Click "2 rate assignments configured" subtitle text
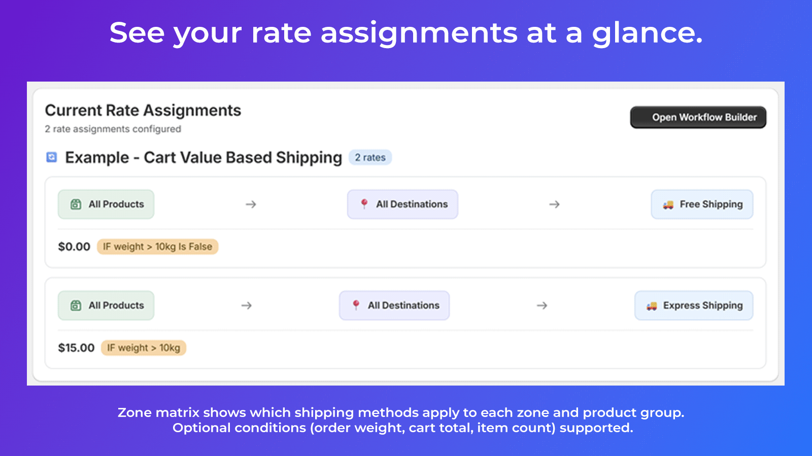 pyautogui.click(x=113, y=129)
